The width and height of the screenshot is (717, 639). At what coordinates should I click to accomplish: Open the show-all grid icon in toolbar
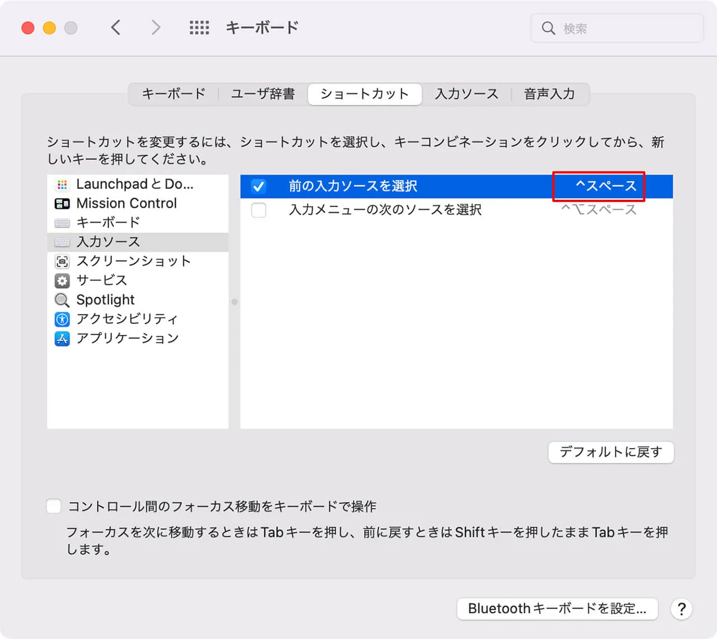tap(199, 27)
